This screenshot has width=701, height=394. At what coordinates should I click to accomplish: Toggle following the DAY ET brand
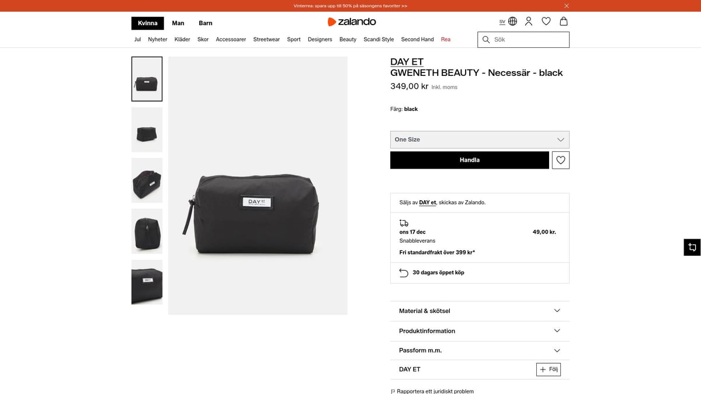coord(548,369)
